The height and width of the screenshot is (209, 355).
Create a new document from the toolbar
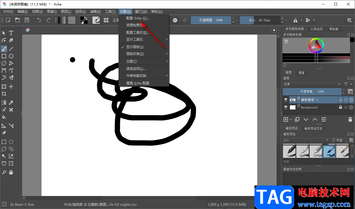click(8, 20)
